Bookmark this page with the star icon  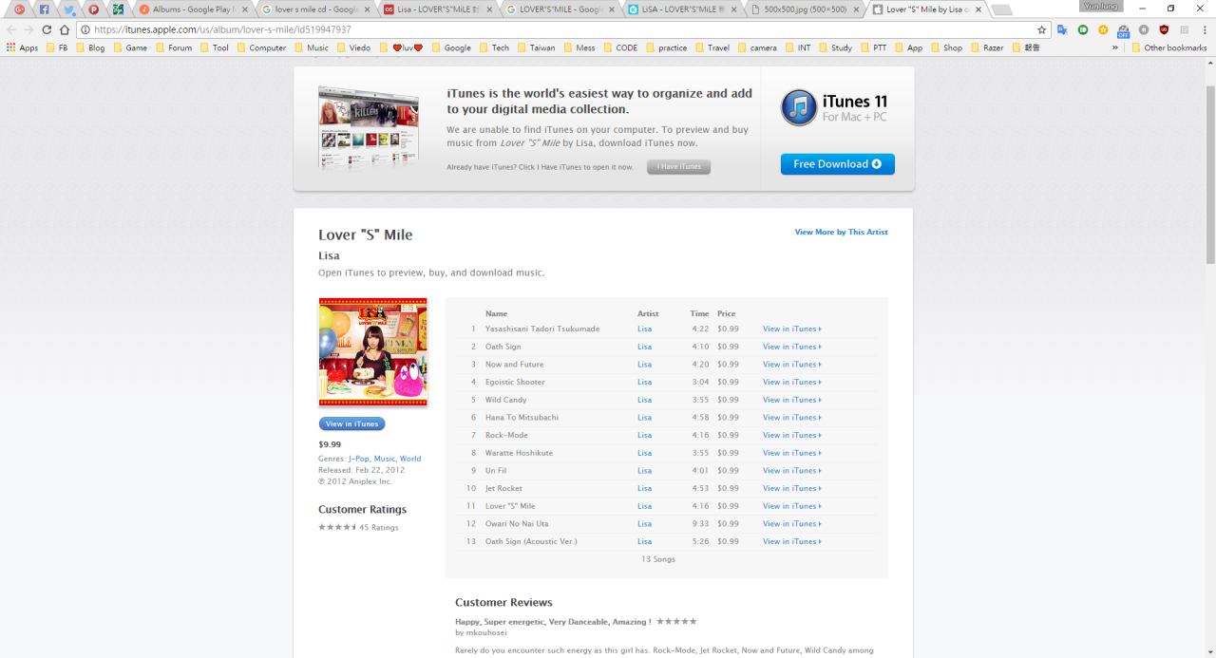1042,29
